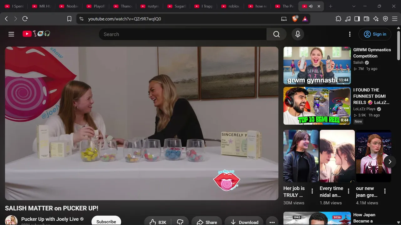Open options for "Her job is TRULY" short

coord(312,191)
